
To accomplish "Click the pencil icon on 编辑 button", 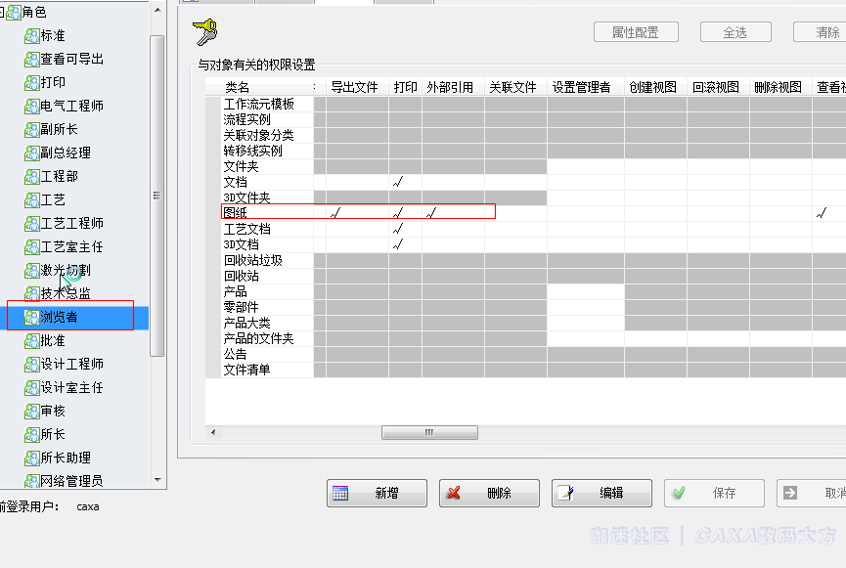I will (565, 493).
